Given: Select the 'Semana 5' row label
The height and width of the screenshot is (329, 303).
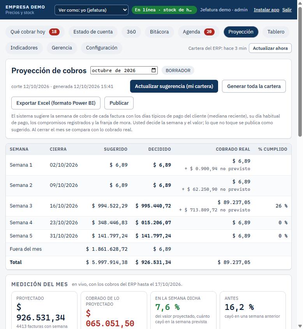Looking at the screenshot, I should [x=21, y=236].
